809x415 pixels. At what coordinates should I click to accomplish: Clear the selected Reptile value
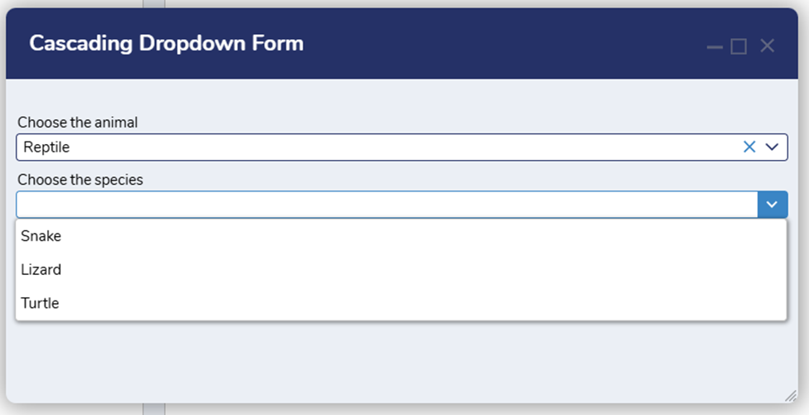coord(749,147)
